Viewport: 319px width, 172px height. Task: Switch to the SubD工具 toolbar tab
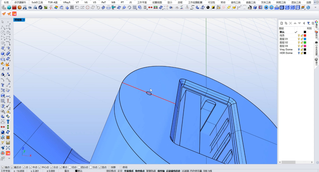pos(37,2)
